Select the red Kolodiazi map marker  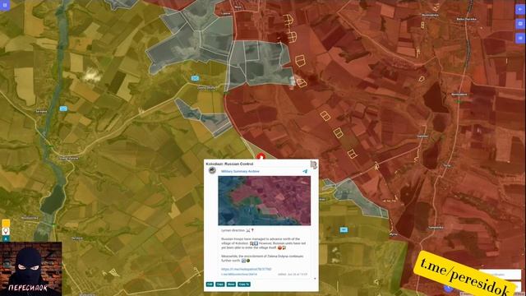tap(261, 156)
